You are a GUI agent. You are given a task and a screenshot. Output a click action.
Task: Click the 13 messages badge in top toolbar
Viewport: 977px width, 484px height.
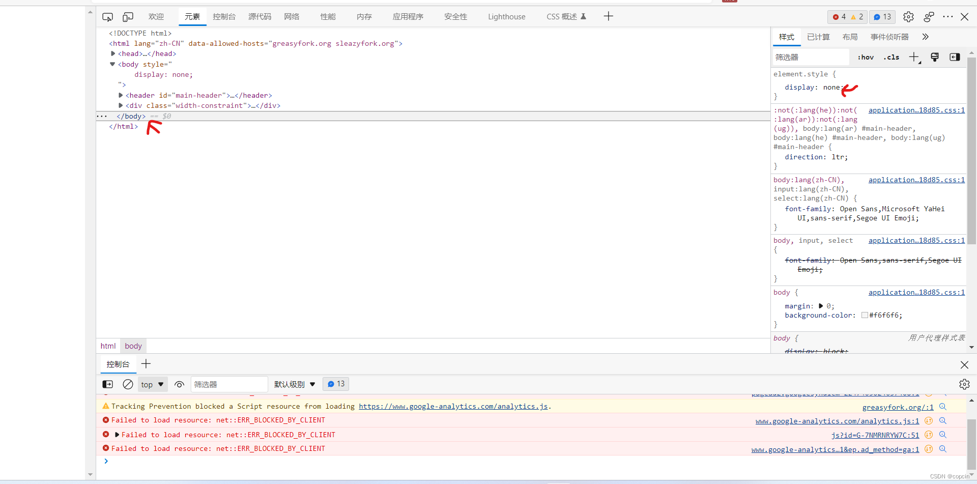click(882, 17)
